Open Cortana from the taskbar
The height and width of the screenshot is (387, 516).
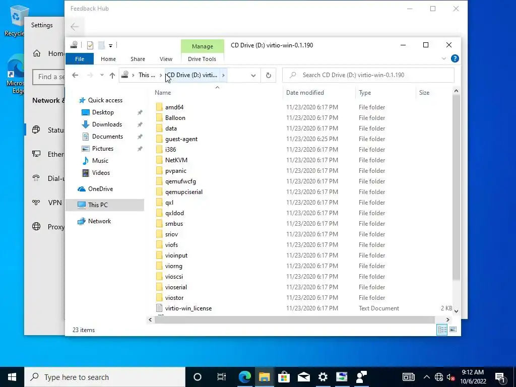point(198,377)
